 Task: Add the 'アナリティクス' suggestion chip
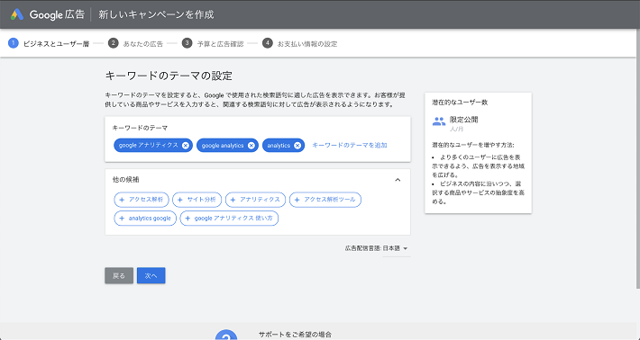point(255,200)
